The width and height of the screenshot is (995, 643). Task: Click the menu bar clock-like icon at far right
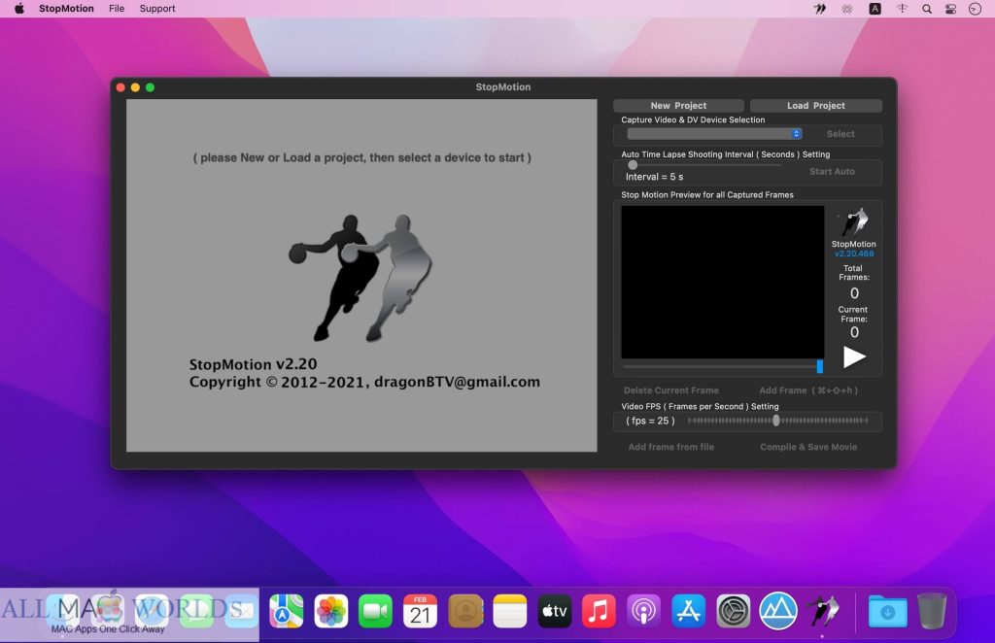(x=975, y=9)
